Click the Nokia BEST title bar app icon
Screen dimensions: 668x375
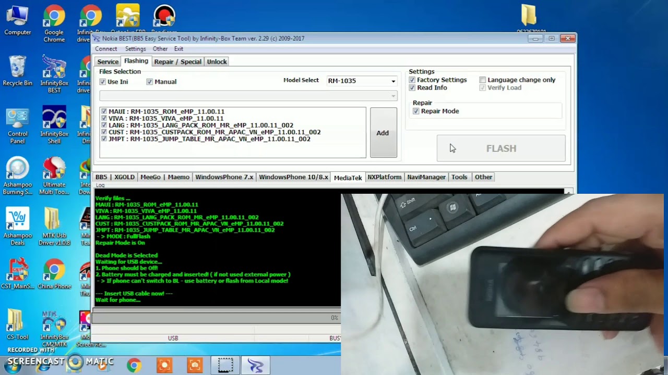pyautogui.click(x=97, y=39)
